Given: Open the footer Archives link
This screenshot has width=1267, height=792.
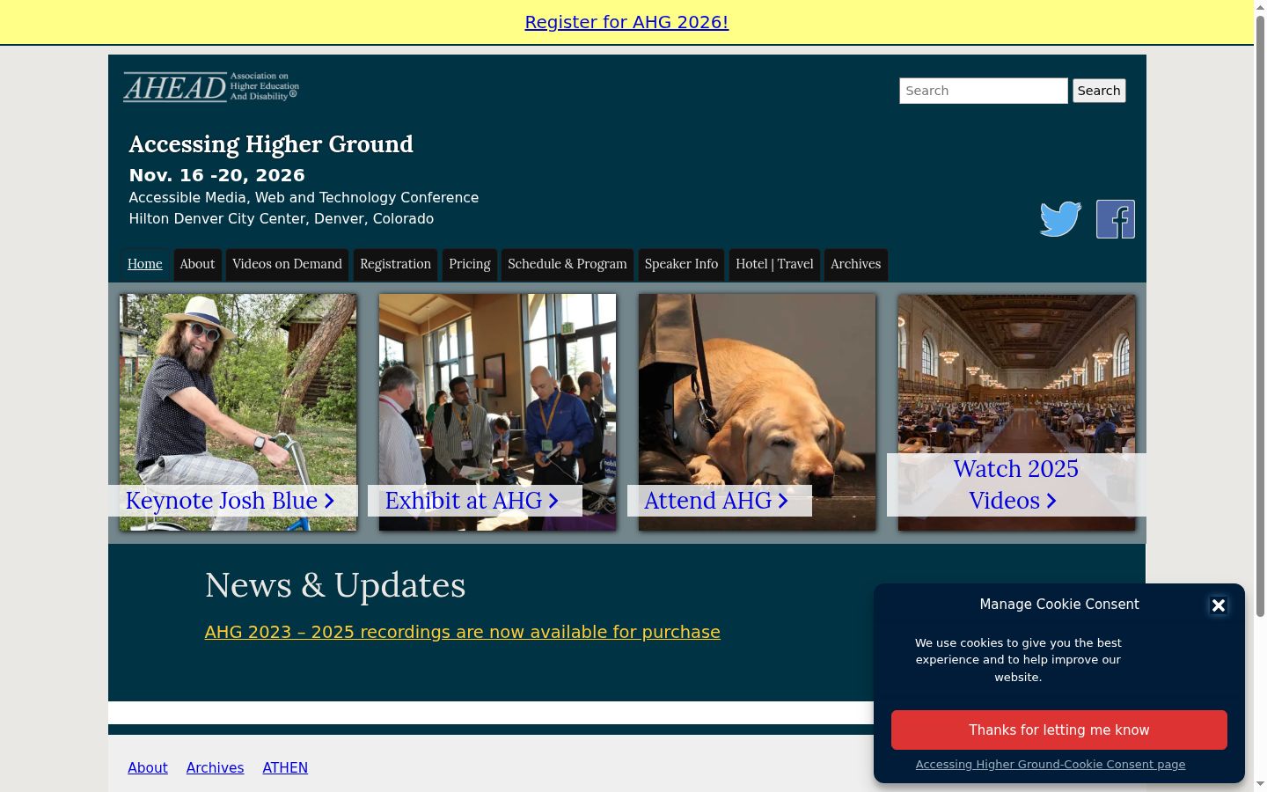Looking at the screenshot, I should click(x=215, y=767).
